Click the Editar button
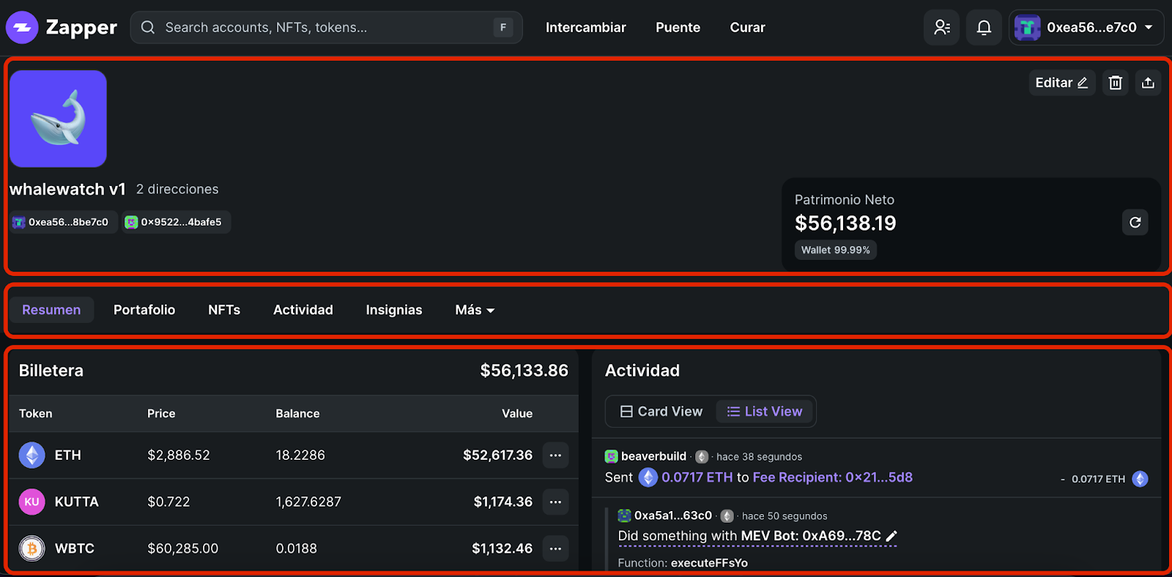This screenshot has width=1172, height=577. pyautogui.click(x=1062, y=83)
